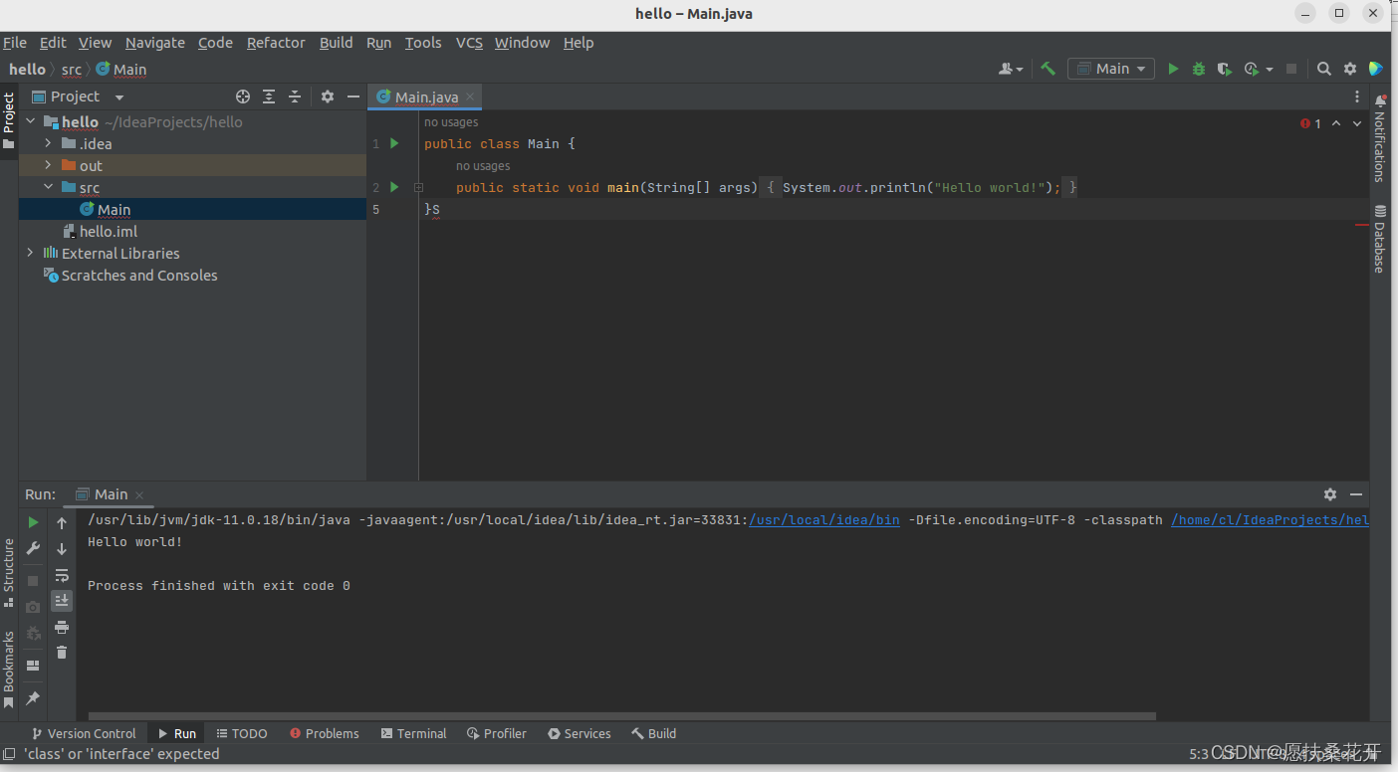The width and height of the screenshot is (1398, 772).
Task: Start debugging with the green bug icon
Action: click(x=1199, y=69)
